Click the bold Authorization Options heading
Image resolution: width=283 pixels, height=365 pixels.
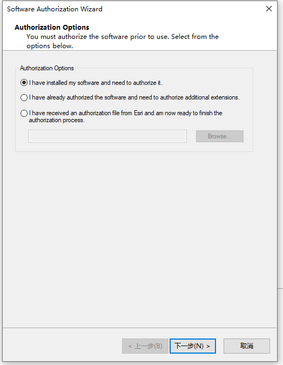coord(52,27)
